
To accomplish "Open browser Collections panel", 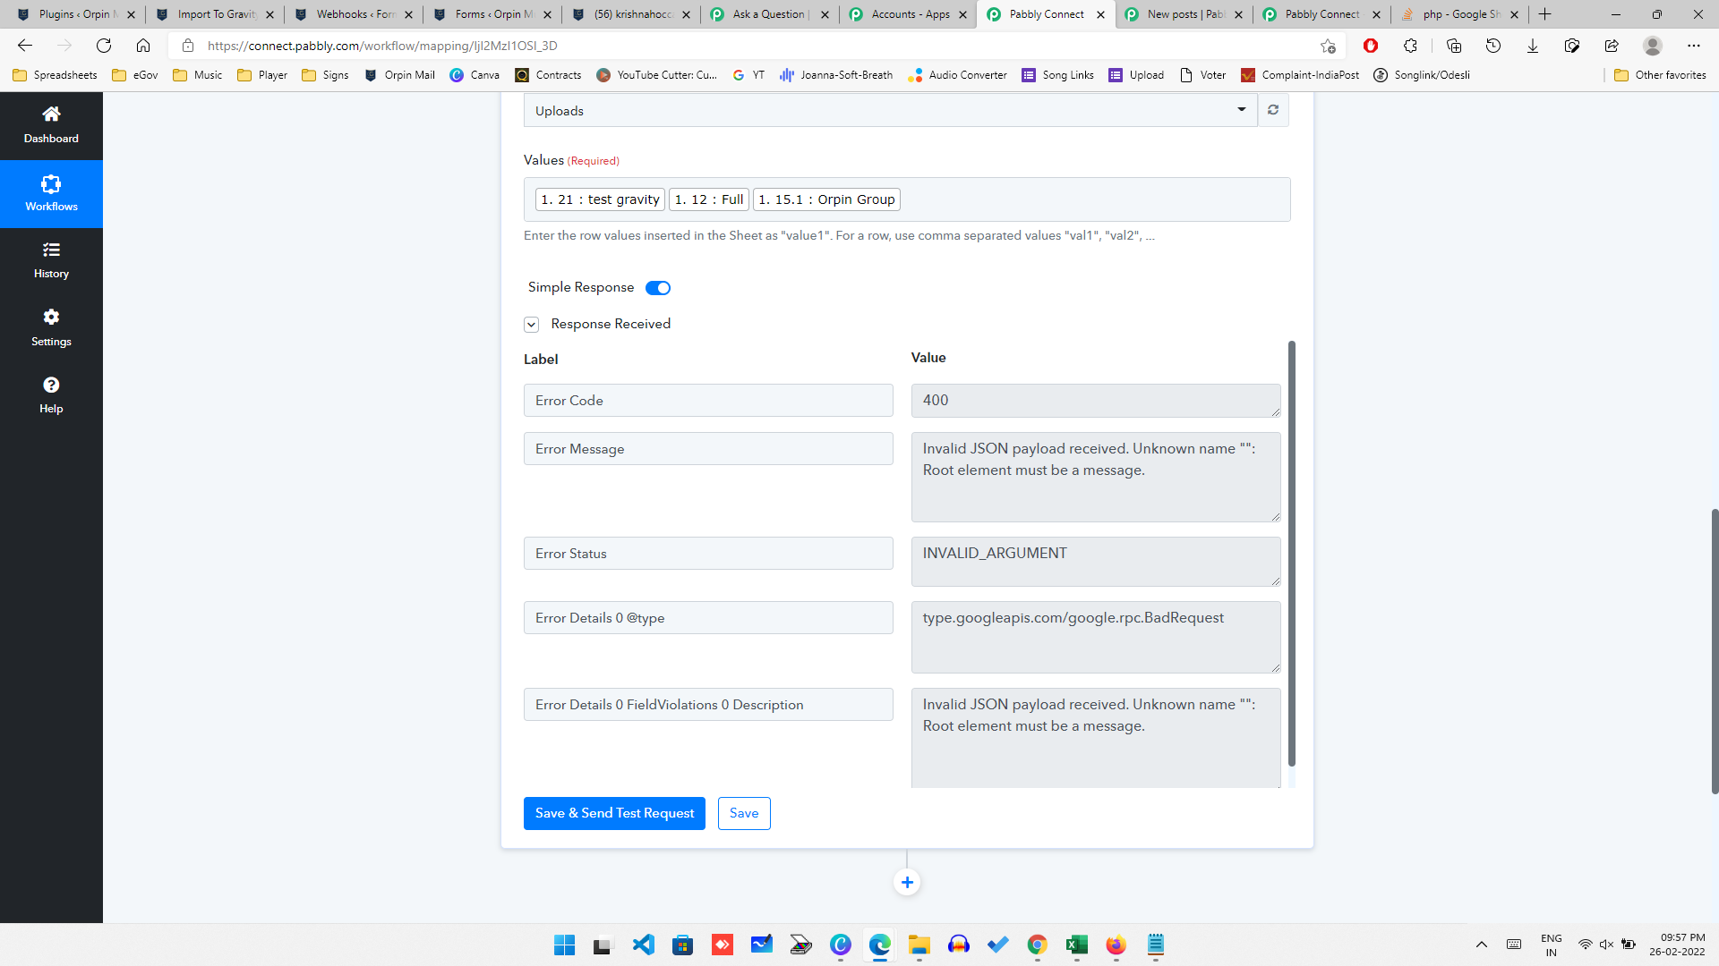I will coord(1454,46).
